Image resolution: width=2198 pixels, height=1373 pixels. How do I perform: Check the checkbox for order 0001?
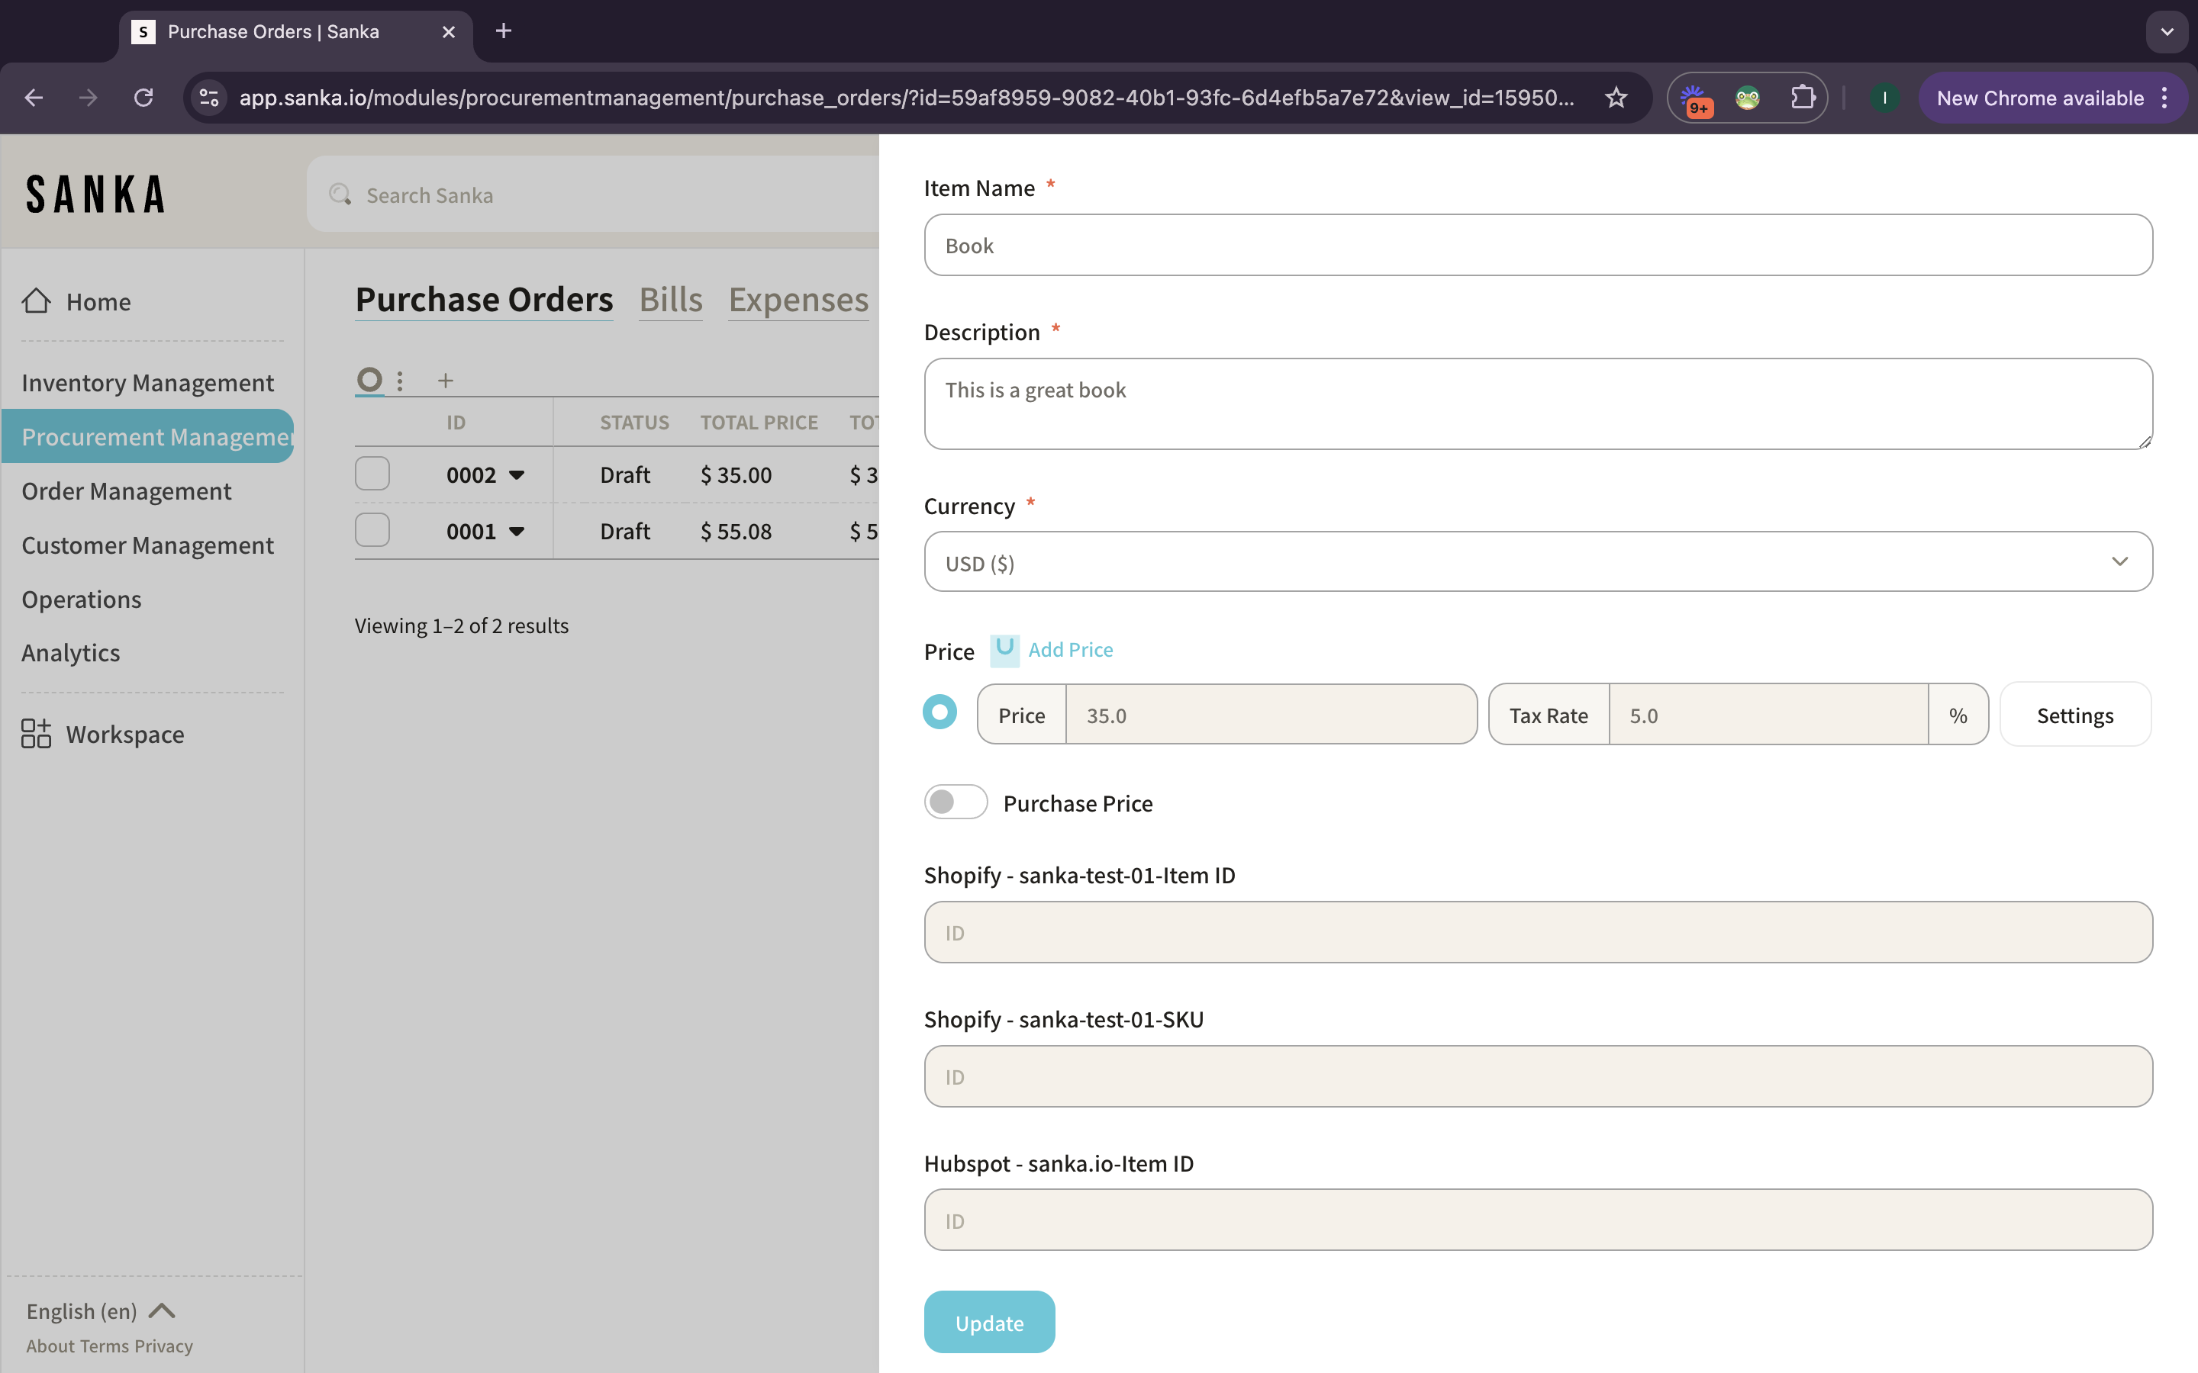pos(372,530)
